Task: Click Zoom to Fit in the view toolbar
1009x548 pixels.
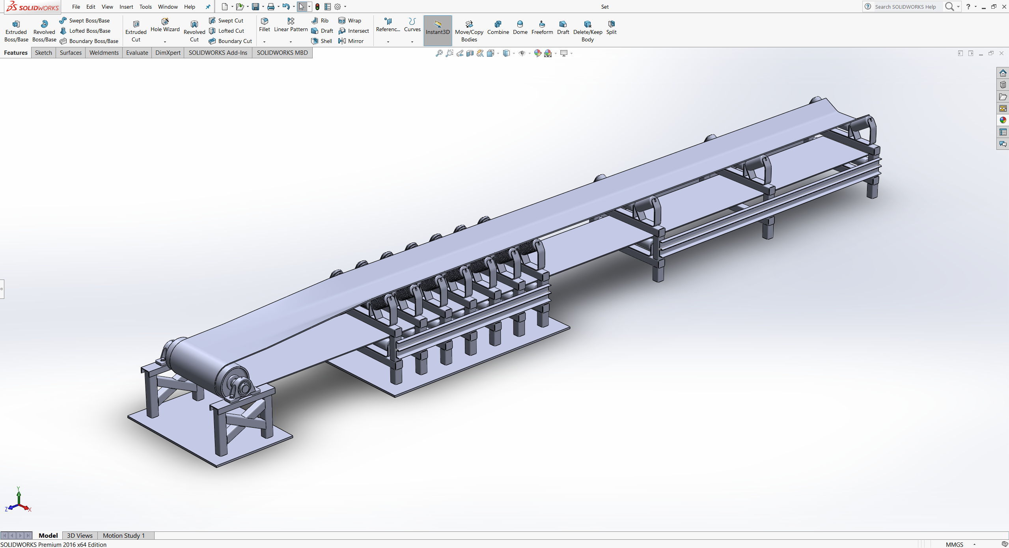Action: tap(439, 53)
